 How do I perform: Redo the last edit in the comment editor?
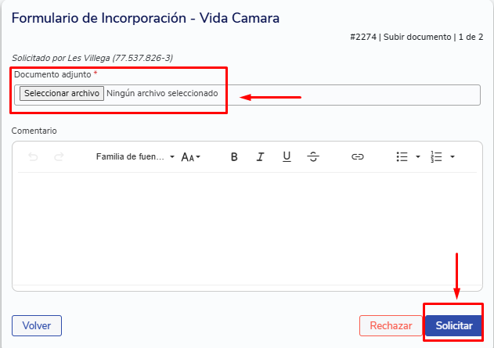tap(59, 157)
